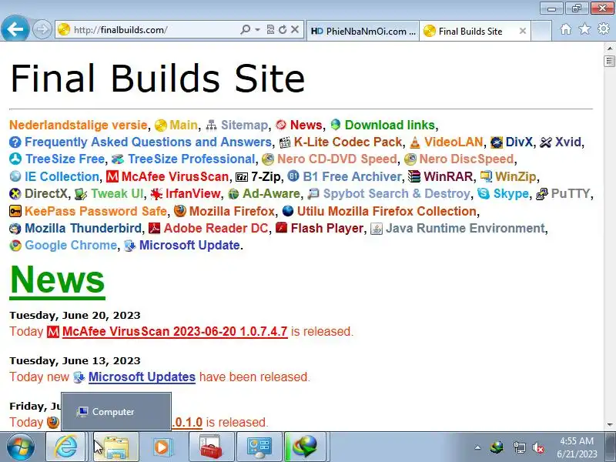Open Microsoft Updates news link

tap(142, 377)
